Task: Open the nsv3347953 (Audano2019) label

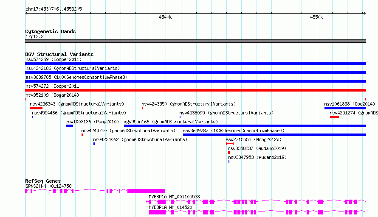Action: (x=257, y=157)
